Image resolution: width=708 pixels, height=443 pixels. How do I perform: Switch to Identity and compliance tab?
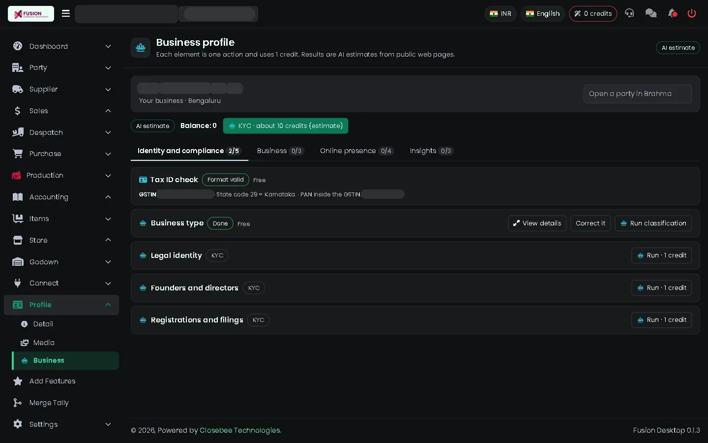point(189,151)
